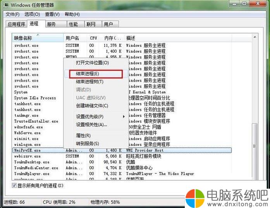270x208 pixels.
Task: Switch to the 应用程序 tab
Action: pyautogui.click(x=16, y=24)
